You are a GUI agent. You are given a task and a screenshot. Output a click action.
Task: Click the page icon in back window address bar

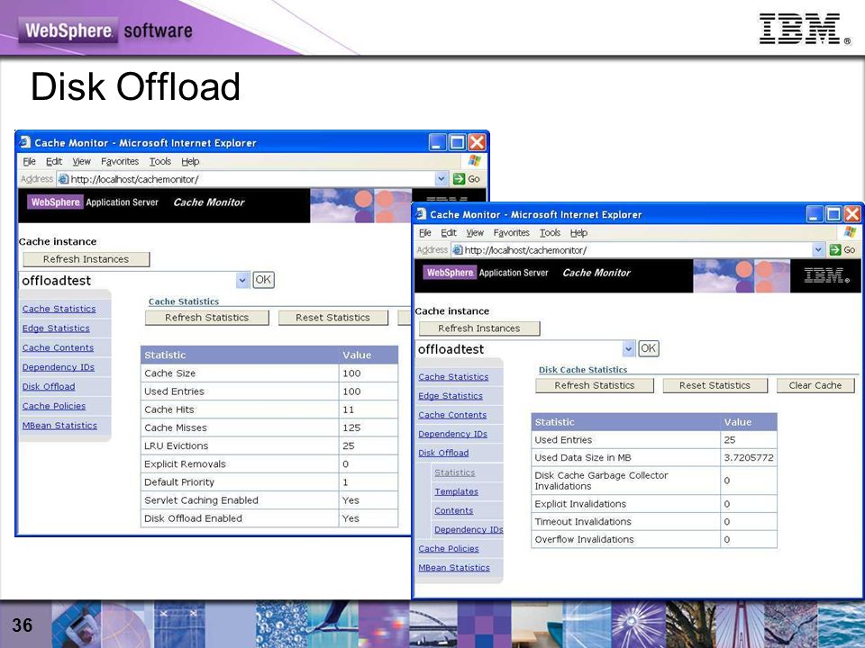point(63,179)
